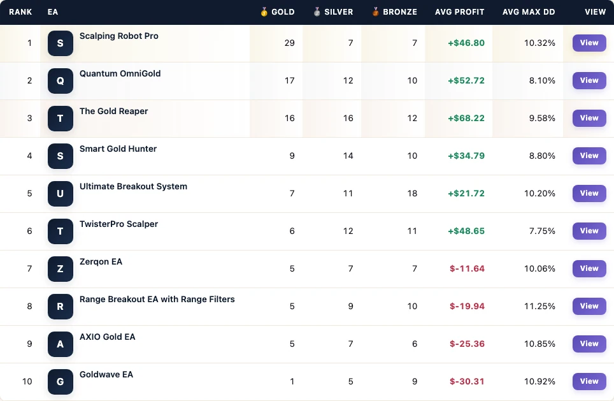The height and width of the screenshot is (401, 614).
Task: Click the S avatar for Smart Gold Hunter
Action: (x=61, y=156)
